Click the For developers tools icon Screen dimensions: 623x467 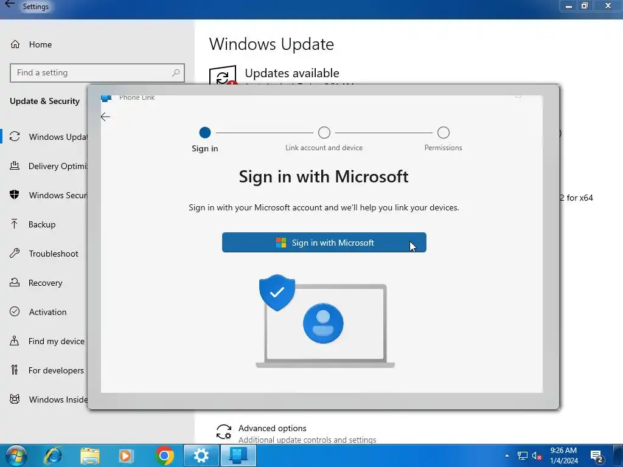(15, 370)
